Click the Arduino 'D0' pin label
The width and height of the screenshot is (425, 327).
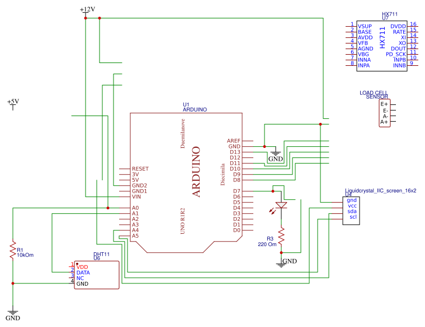tap(237, 230)
